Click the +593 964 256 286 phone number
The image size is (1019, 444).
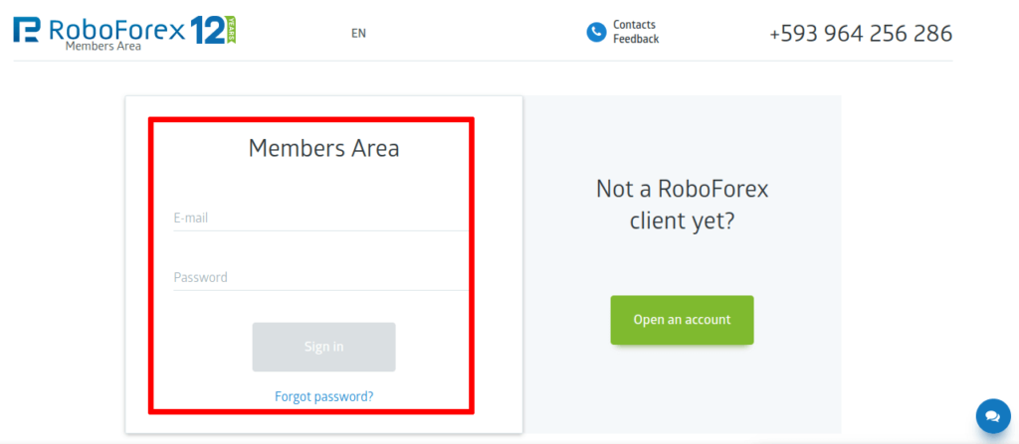point(861,33)
